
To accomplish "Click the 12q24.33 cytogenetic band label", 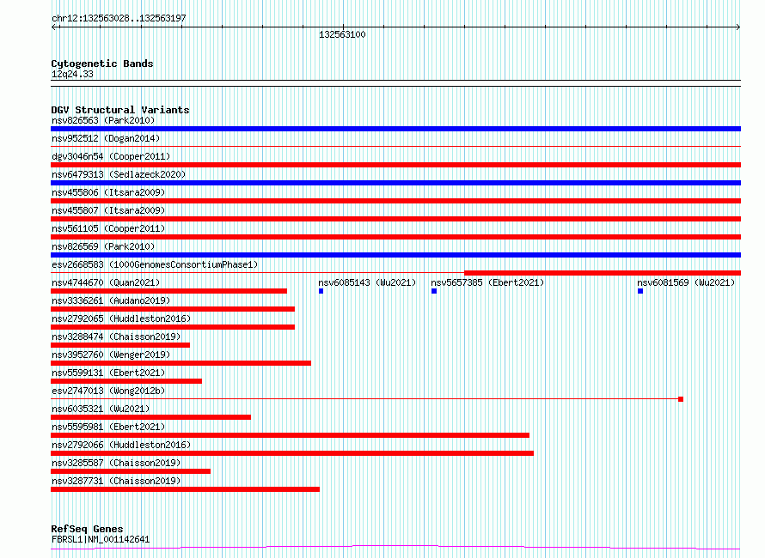I will 72,74.
